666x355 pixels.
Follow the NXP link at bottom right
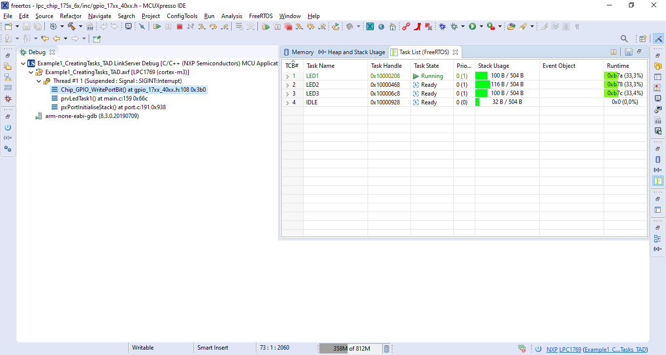pos(551,349)
